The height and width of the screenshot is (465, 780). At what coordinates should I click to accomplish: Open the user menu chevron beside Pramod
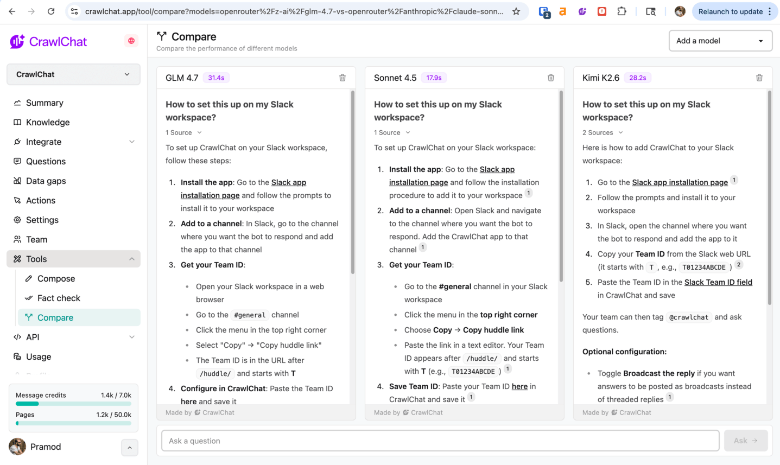[129, 448]
